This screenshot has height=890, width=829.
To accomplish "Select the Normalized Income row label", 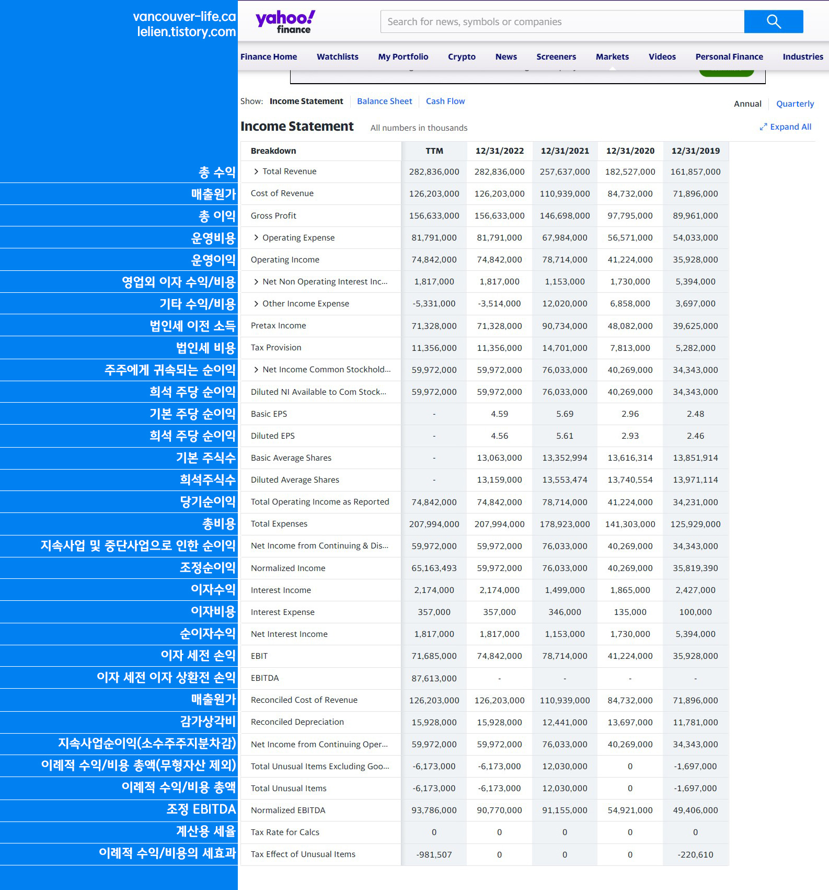I will [x=288, y=568].
